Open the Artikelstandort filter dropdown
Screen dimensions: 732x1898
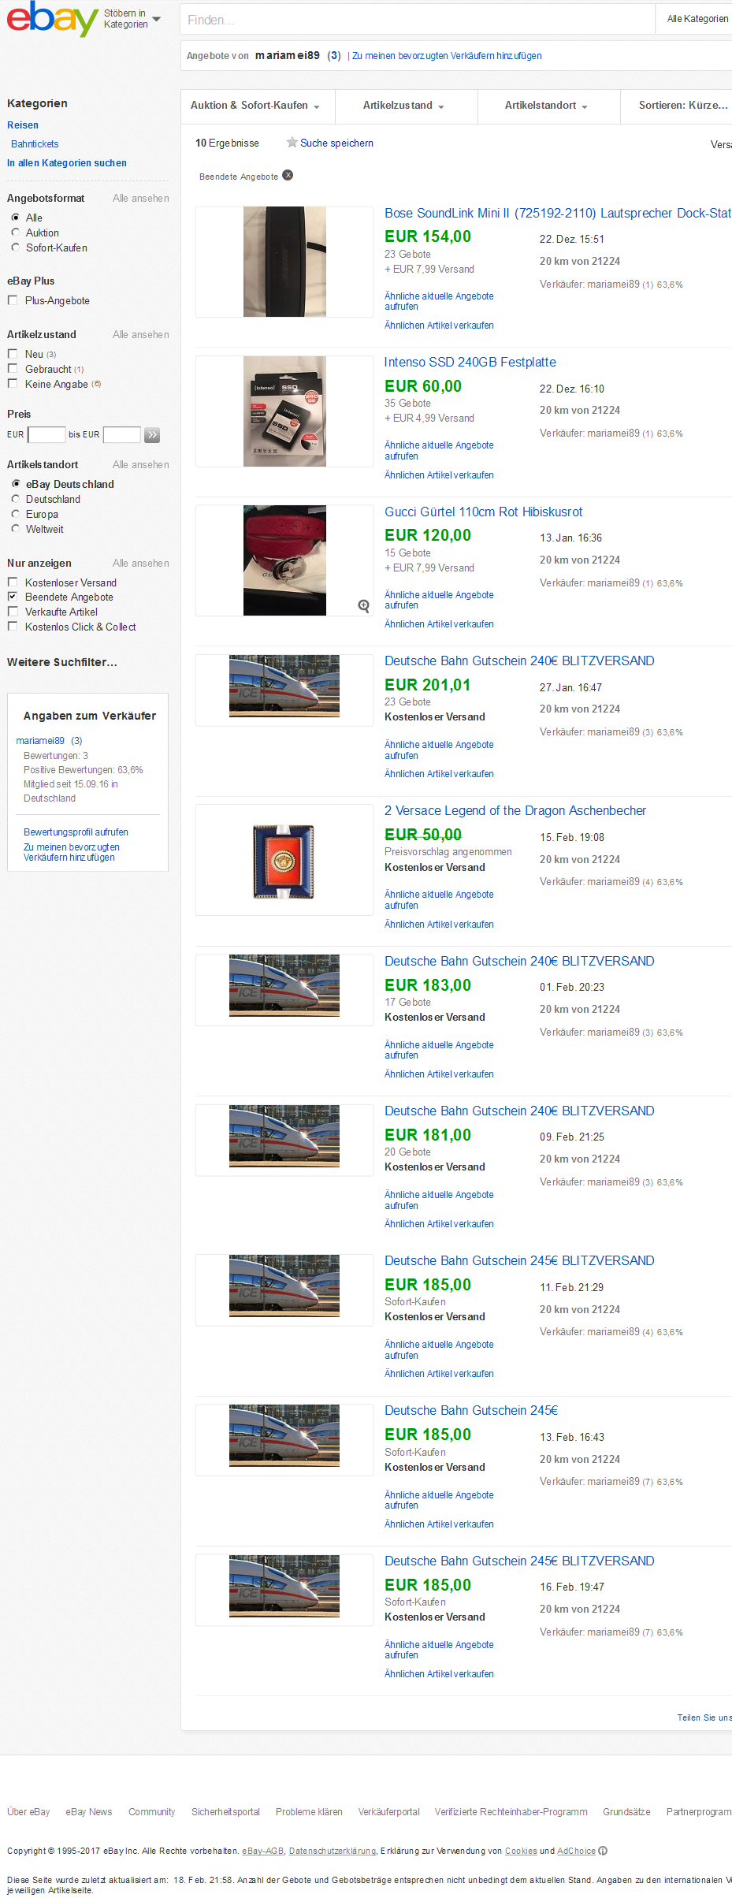(548, 106)
